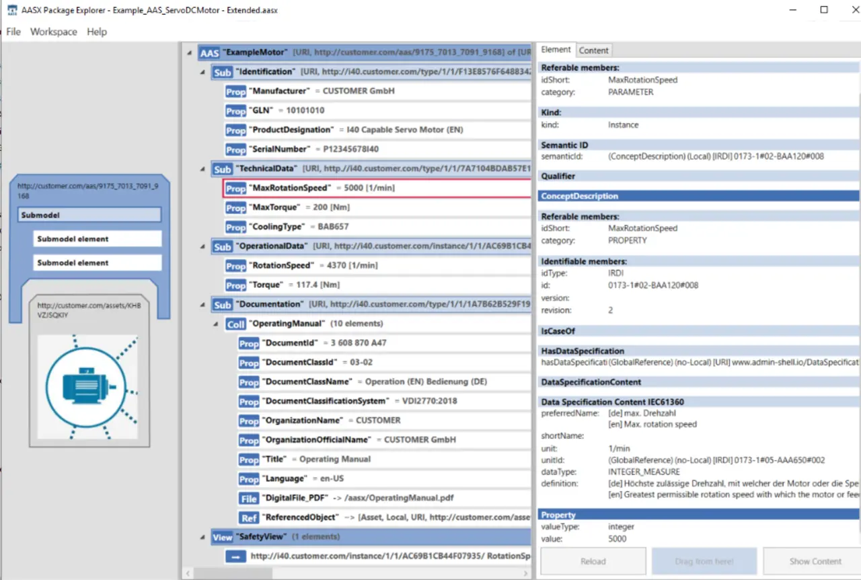Viewport: 861px width, 580px height.
Task: Select the View icon for SafetyView
Action: [x=222, y=538]
